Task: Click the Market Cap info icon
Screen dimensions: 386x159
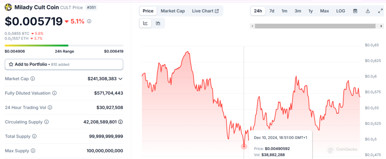Action: pos(32,79)
